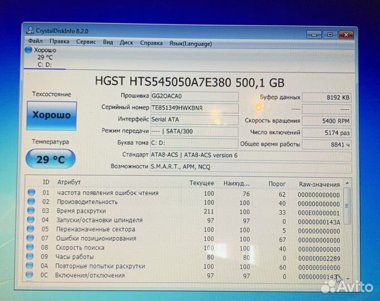Click the ID column header
380x301 pixels.
click(46, 182)
